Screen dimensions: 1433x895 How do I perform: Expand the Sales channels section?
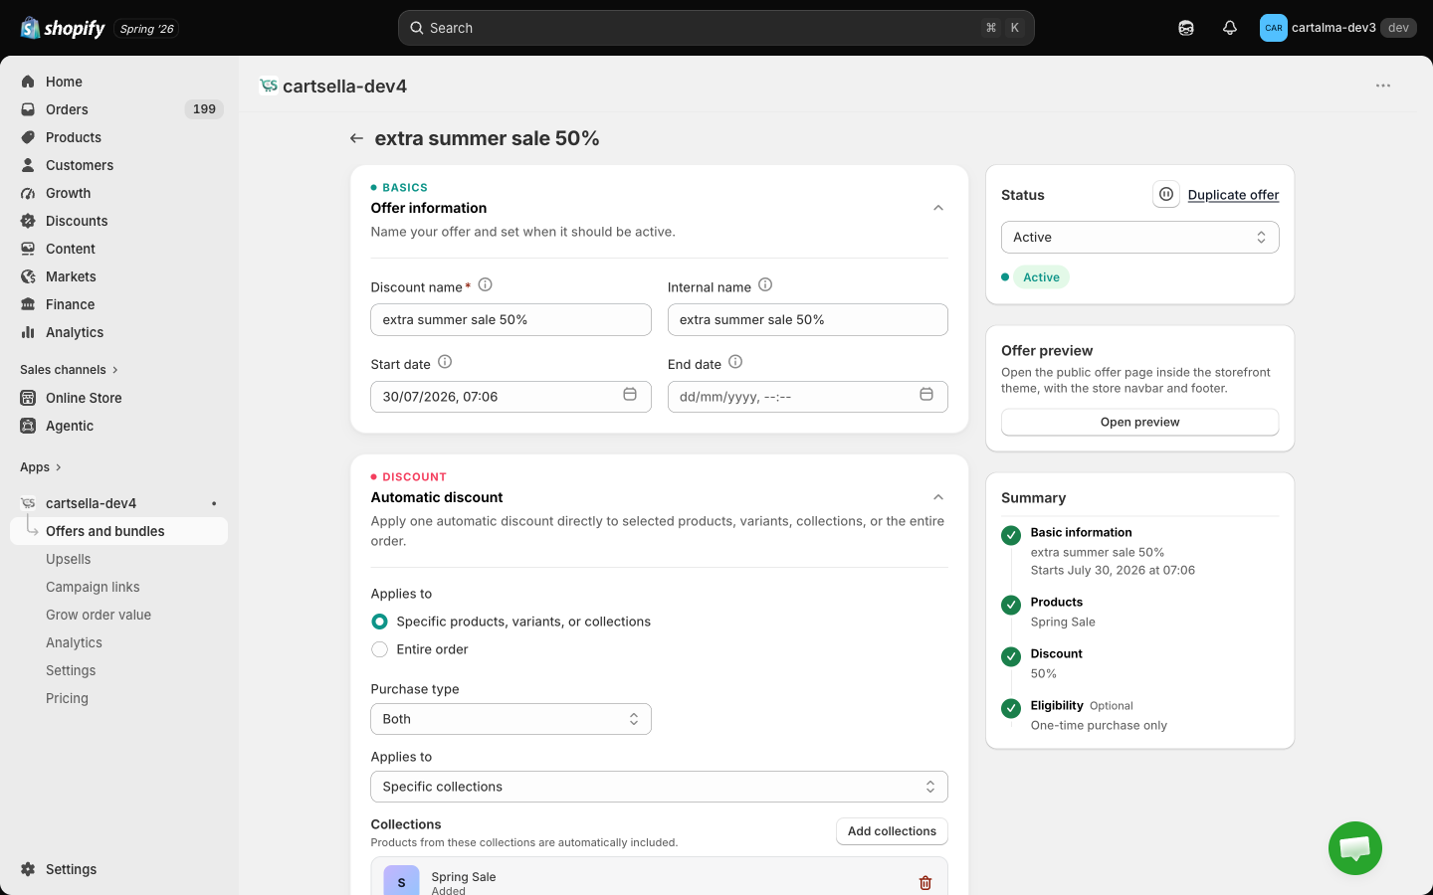(69, 370)
